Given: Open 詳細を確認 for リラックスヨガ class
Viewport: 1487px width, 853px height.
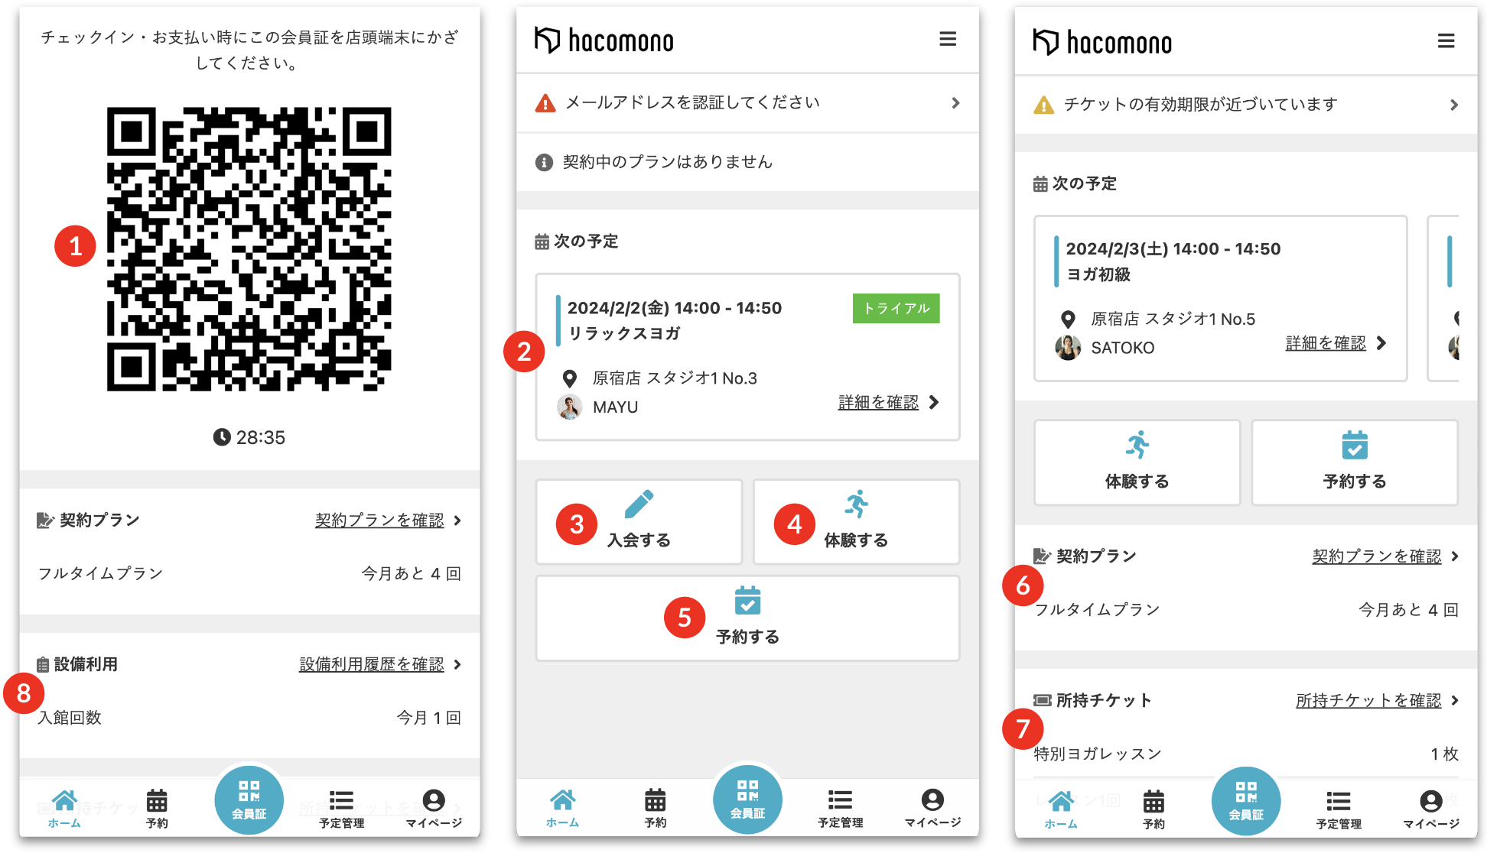Looking at the screenshot, I should tap(878, 402).
